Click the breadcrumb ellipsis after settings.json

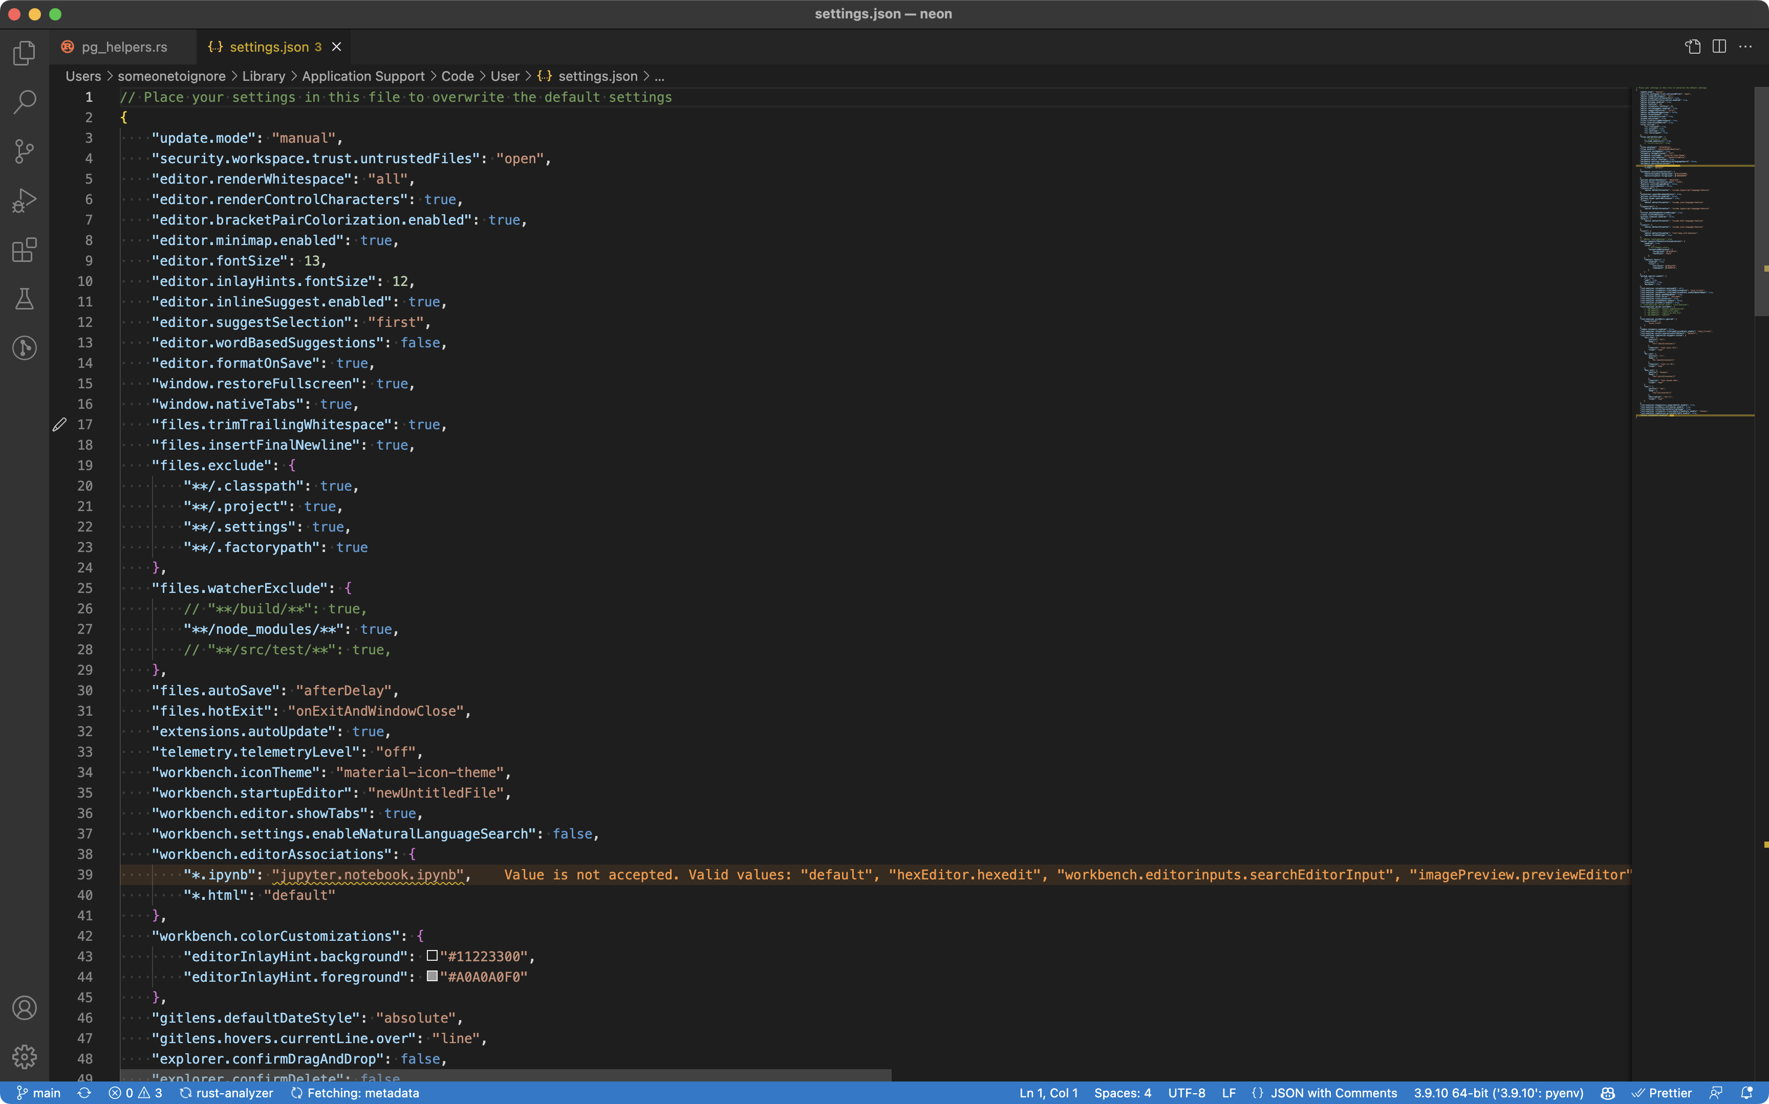(660, 76)
